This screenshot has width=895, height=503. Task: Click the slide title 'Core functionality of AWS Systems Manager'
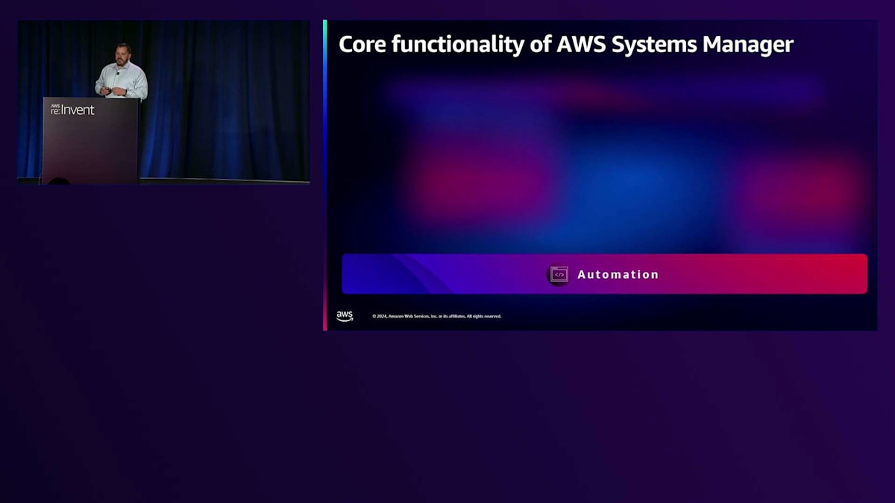pos(566,44)
